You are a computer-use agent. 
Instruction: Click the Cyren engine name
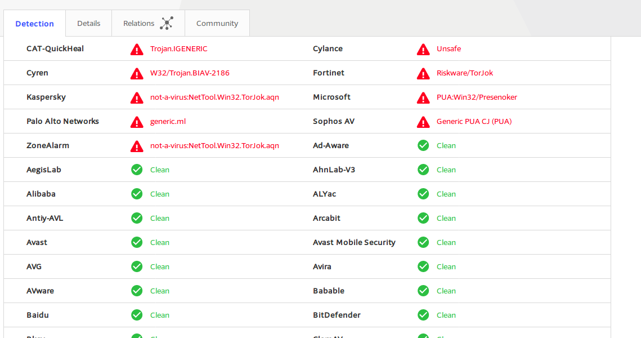[x=37, y=73]
